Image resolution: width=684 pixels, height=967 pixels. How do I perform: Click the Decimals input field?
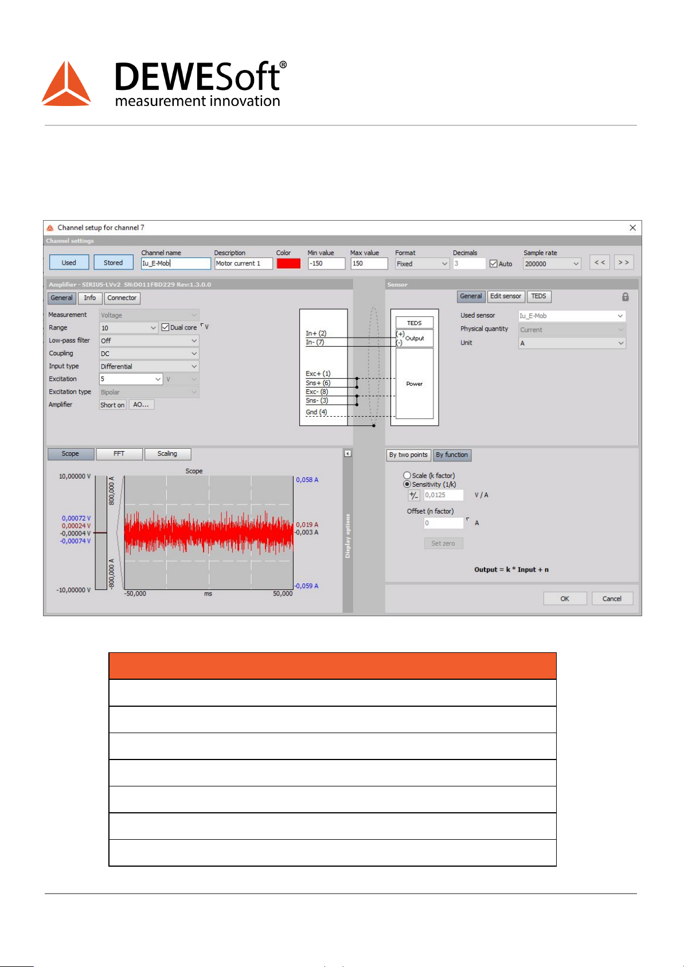pos(469,264)
